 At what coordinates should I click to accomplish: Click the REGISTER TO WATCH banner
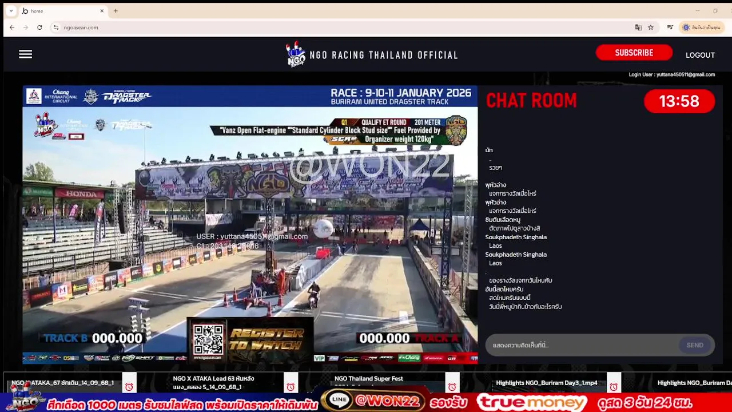(x=266, y=339)
